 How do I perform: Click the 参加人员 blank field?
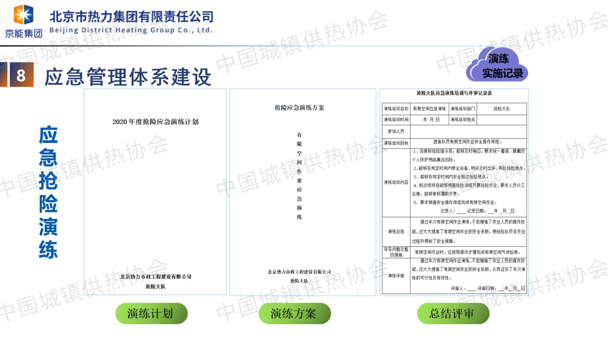coord(468,131)
